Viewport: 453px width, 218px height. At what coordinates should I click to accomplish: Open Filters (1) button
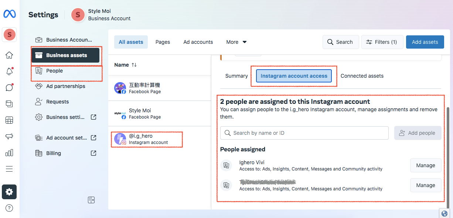click(382, 42)
